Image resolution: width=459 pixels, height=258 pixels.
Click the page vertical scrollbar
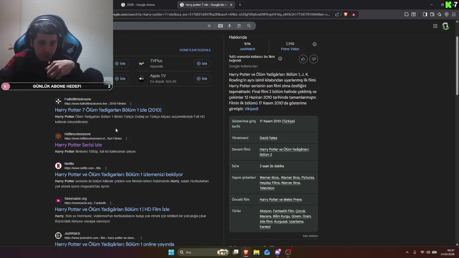coord(457,66)
